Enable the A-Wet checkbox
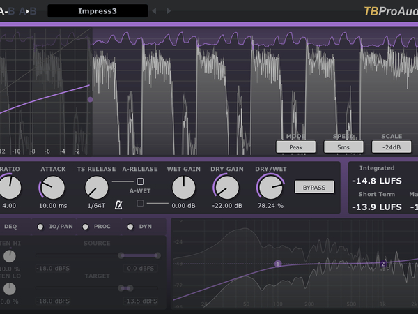Viewport: 418px width, 314px height. (140, 203)
